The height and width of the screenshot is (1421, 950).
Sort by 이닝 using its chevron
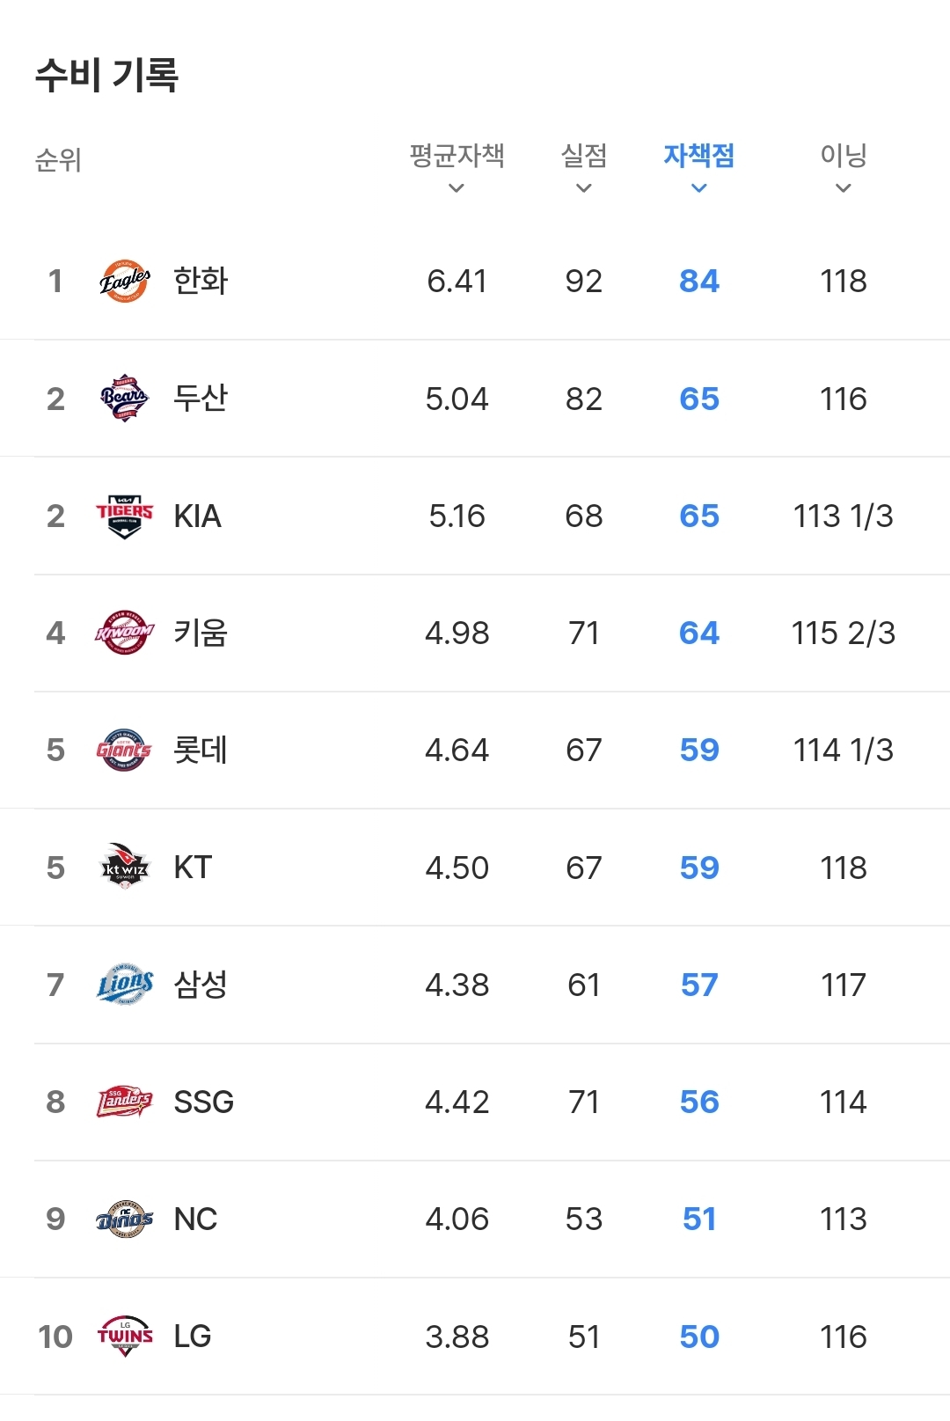[843, 188]
